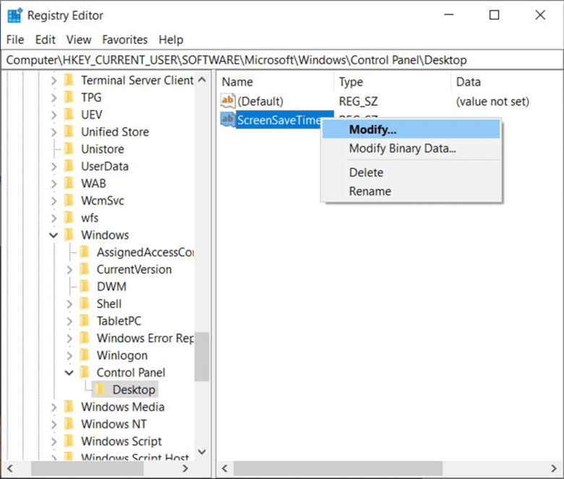Select the (Default) value name
Image resolution: width=564 pixels, height=479 pixels.
point(260,101)
